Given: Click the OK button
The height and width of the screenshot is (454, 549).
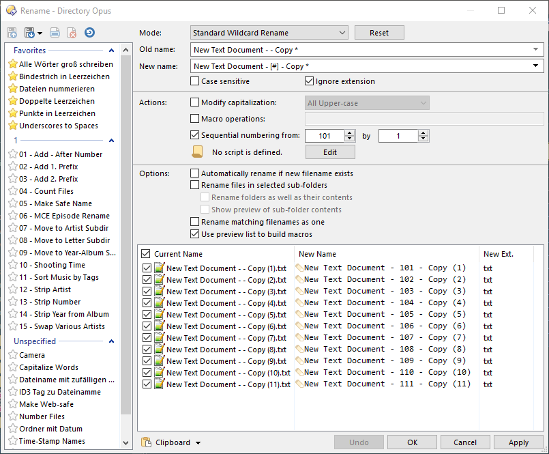Looking at the screenshot, I should click(x=412, y=442).
